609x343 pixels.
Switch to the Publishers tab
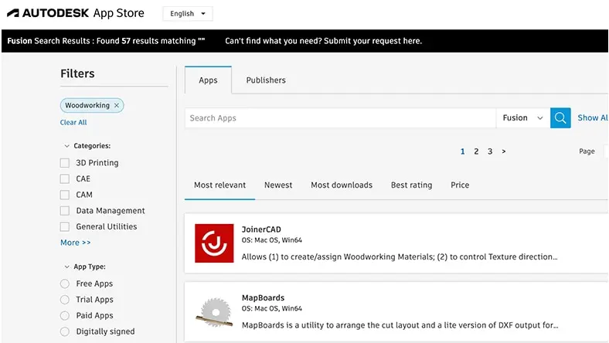coord(266,80)
